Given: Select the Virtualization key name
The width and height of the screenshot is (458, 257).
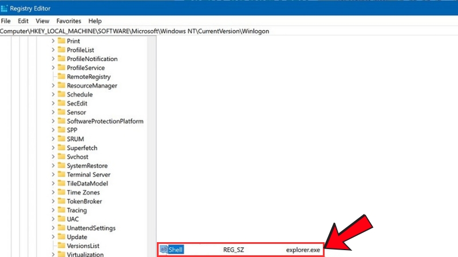Looking at the screenshot, I should [x=85, y=254].
